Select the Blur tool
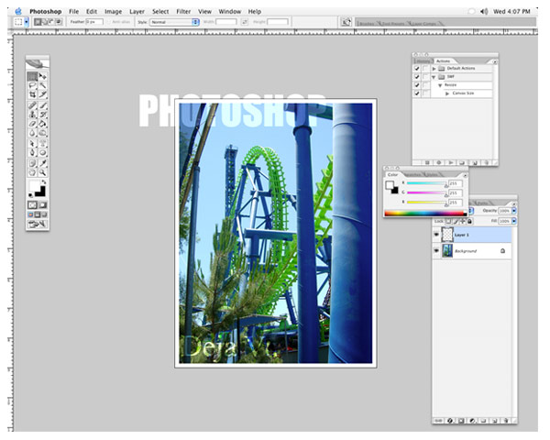Image resolution: width=550 pixels, height=440 pixels. [32, 133]
